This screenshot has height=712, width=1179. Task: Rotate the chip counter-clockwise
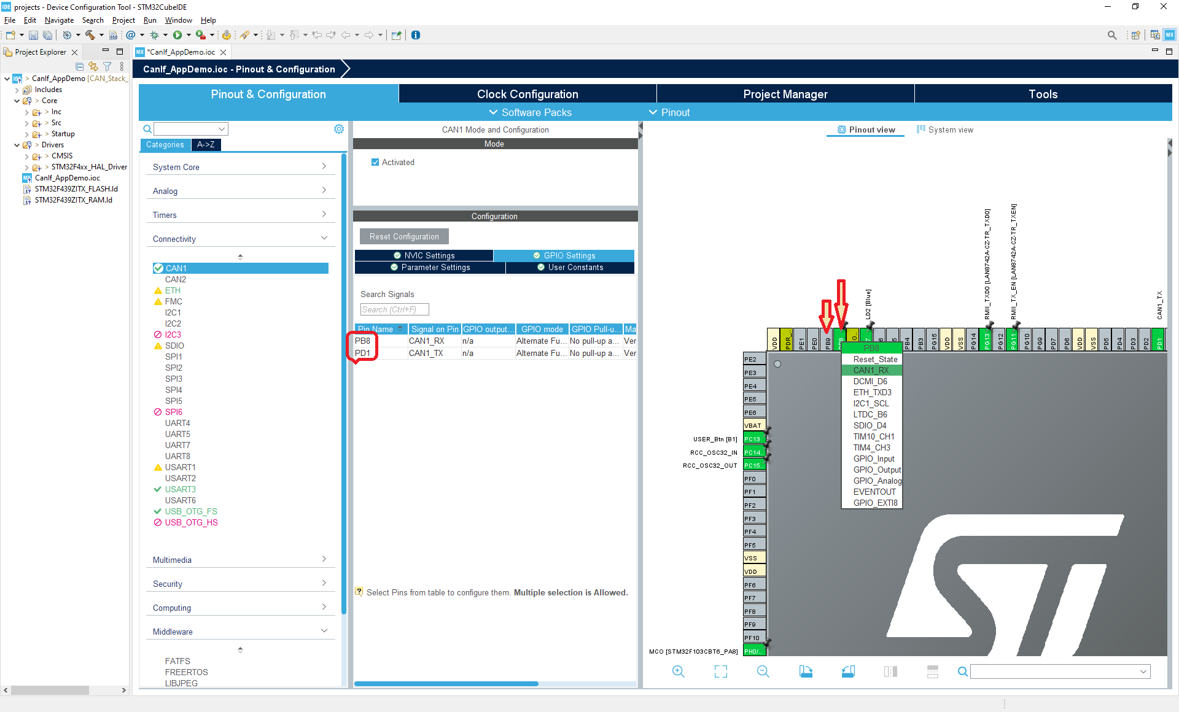coord(848,671)
